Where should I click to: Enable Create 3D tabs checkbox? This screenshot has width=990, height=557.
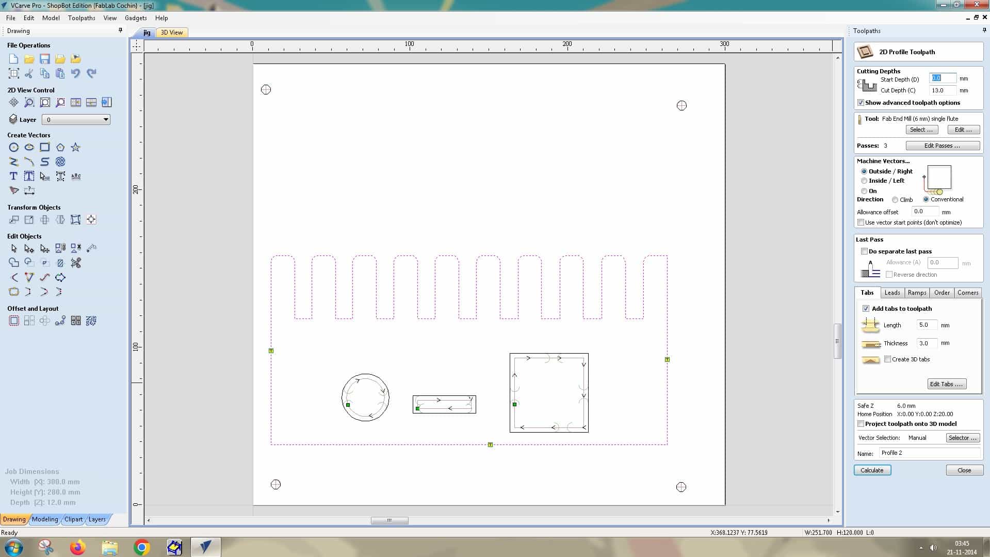[x=887, y=359]
